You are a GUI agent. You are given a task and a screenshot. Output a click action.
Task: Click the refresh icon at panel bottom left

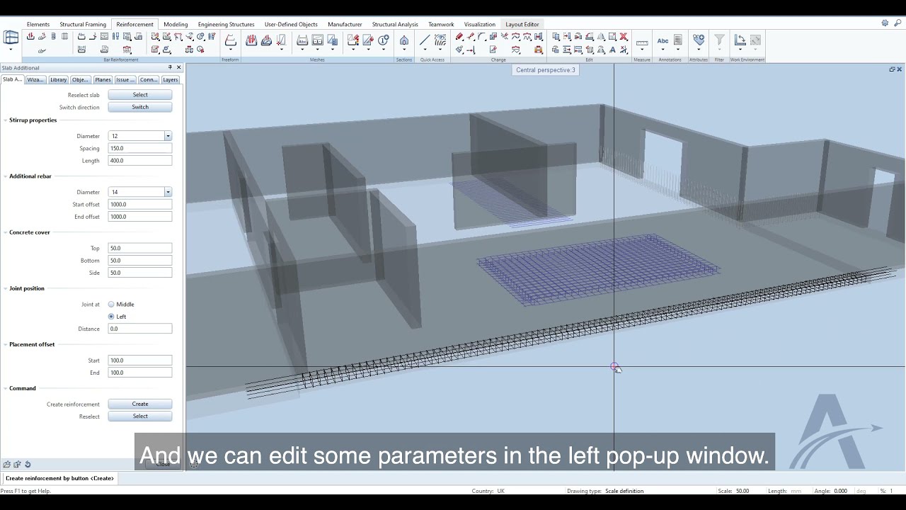(x=28, y=465)
